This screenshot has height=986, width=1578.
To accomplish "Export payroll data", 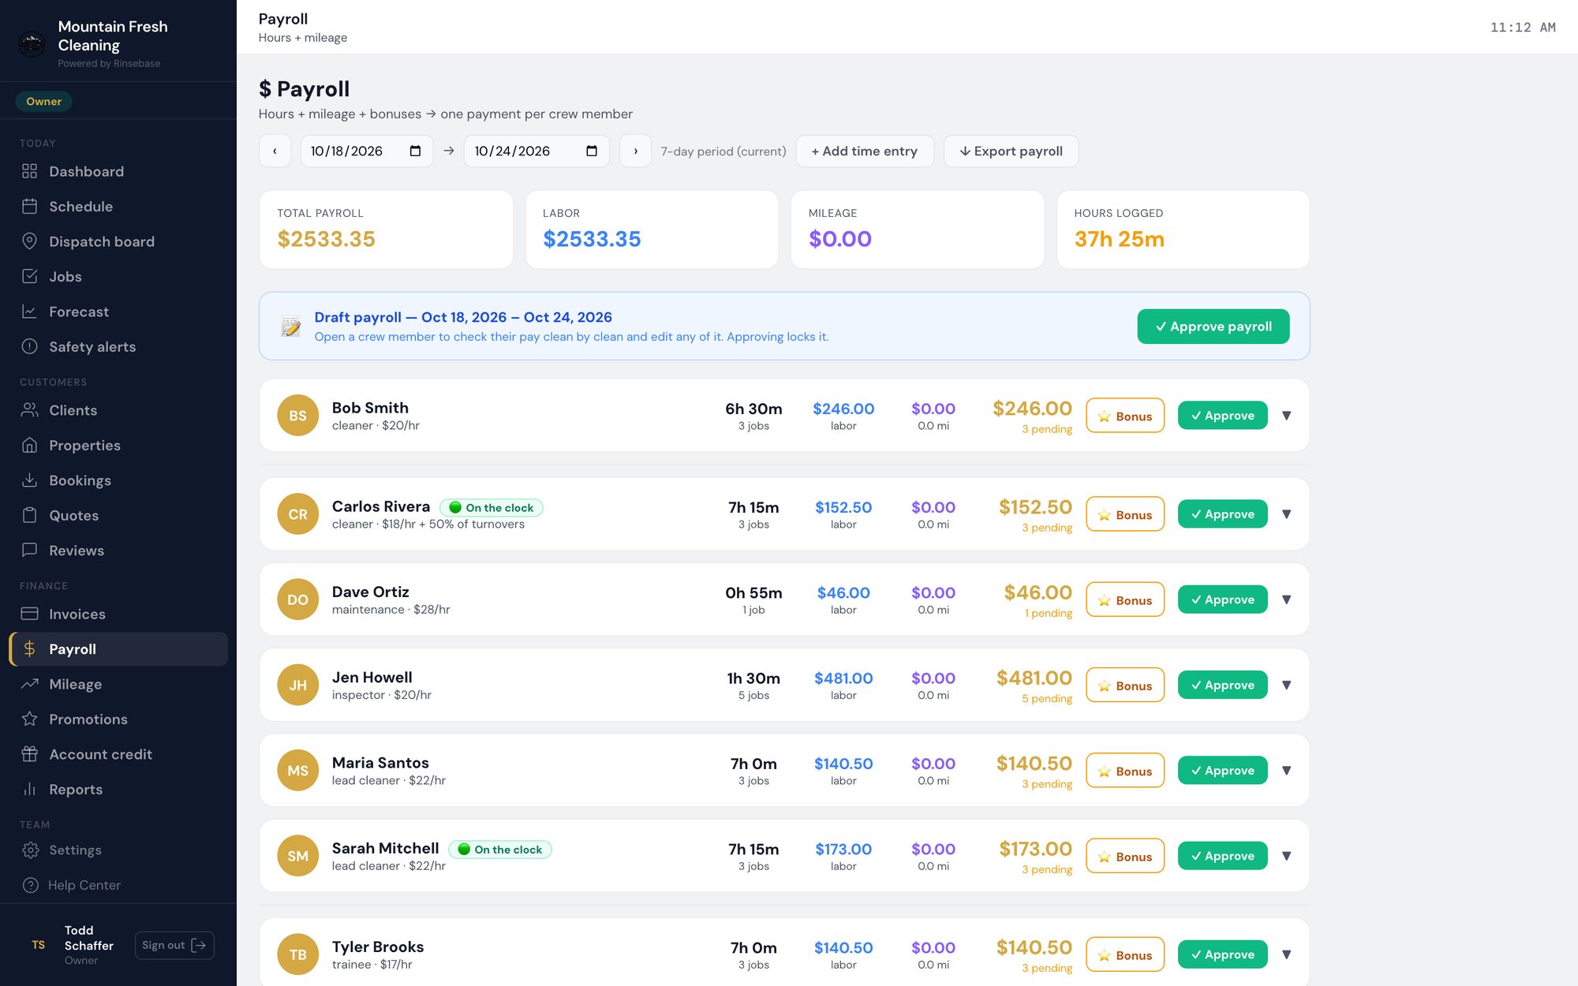I will pyautogui.click(x=1011, y=151).
